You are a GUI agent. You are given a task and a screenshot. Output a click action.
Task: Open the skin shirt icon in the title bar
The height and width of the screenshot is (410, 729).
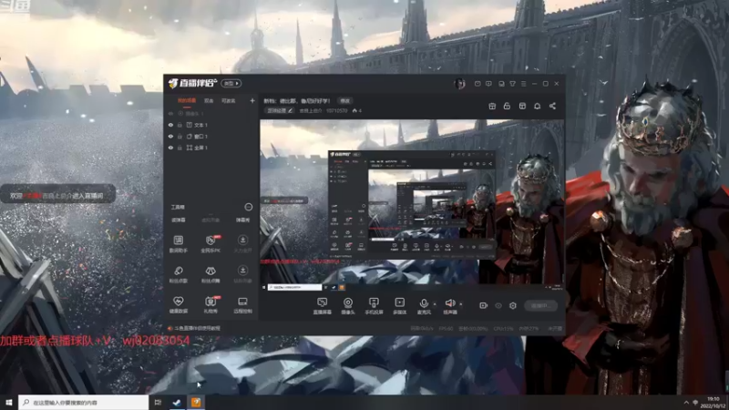pyautogui.click(x=512, y=84)
